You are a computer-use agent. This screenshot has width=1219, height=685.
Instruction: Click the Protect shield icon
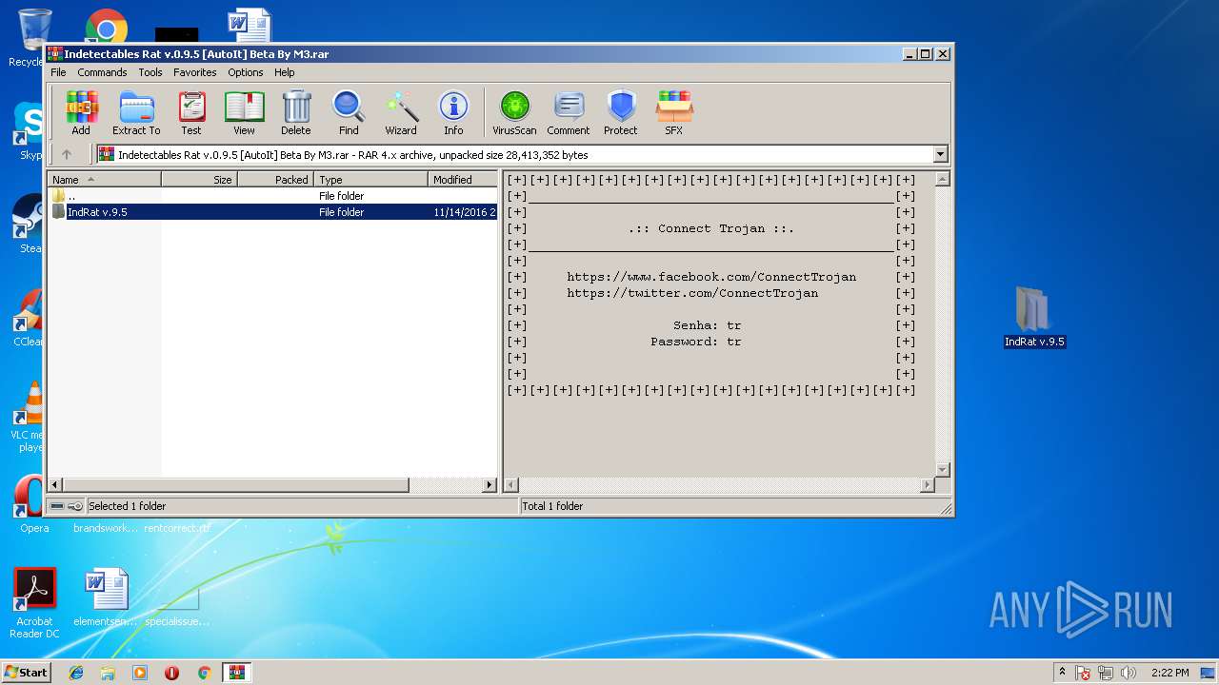point(621,113)
